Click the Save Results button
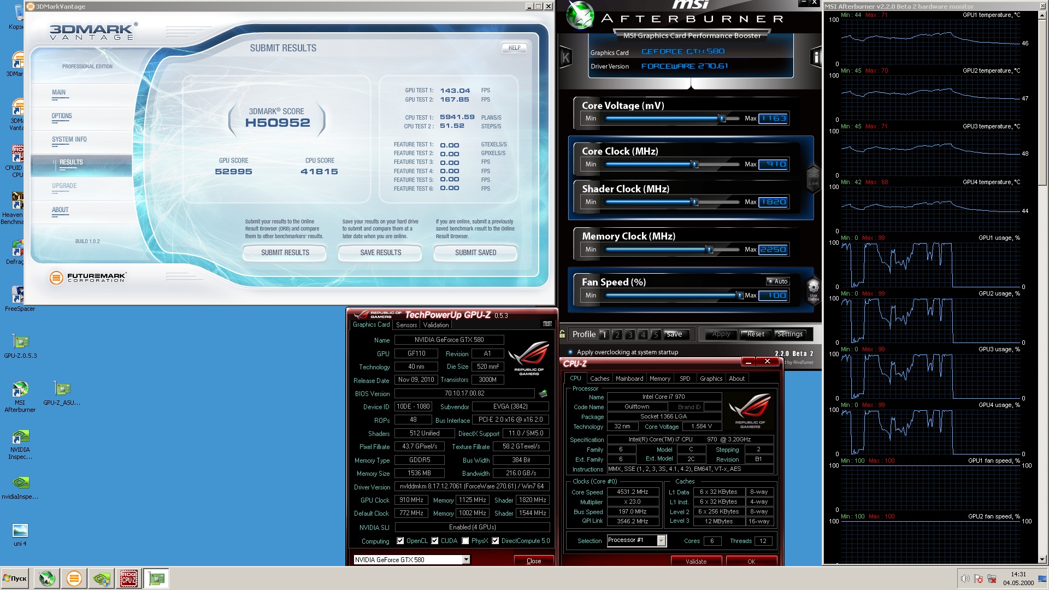This screenshot has height=590, width=1049. (x=380, y=252)
